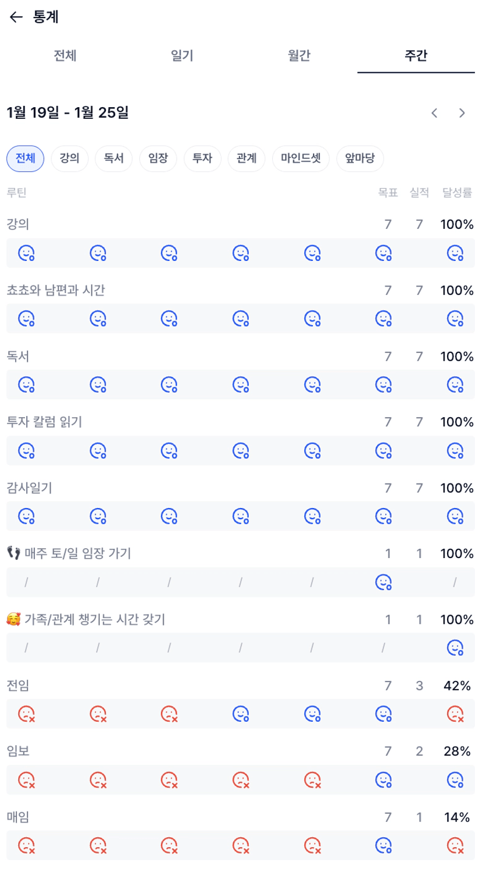482x882 pixels.
Task: Click first red sad face in 전임 row
Action: click(x=26, y=713)
